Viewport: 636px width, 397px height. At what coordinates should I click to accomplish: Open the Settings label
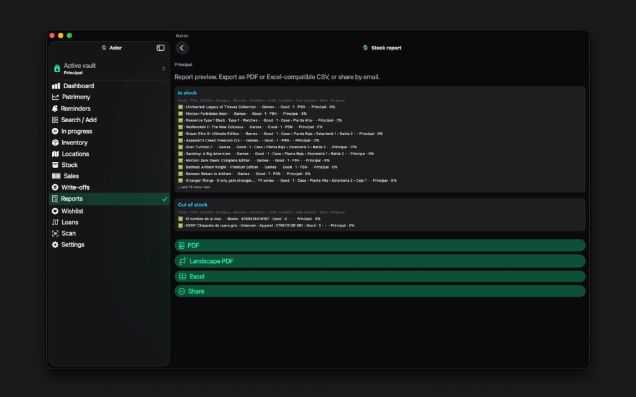(x=73, y=244)
